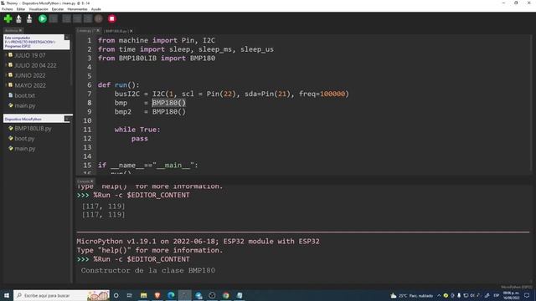Click the taskbar clock and date
Image resolution: width=536 pixels, height=301 pixels.
512,295
